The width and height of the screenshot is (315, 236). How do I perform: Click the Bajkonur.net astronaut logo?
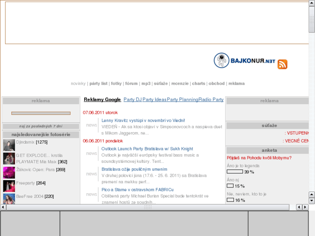pos(244,61)
